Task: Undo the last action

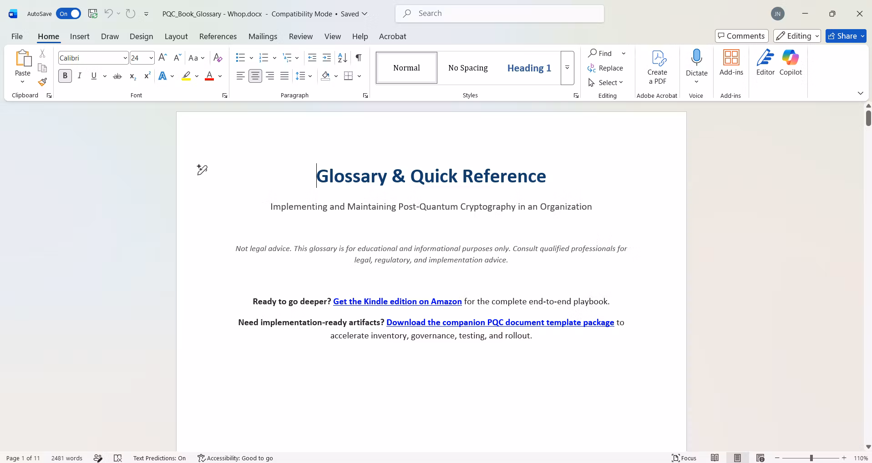Action: click(108, 14)
